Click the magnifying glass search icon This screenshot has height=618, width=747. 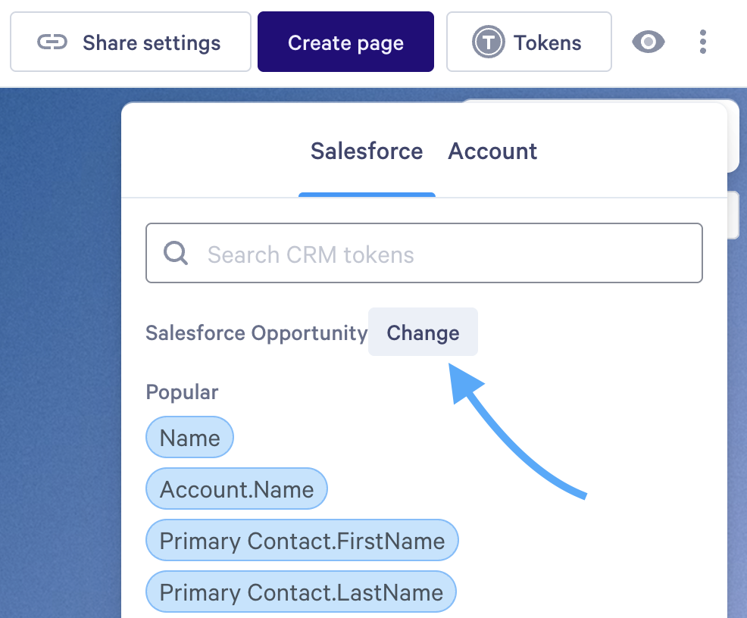[x=176, y=254]
